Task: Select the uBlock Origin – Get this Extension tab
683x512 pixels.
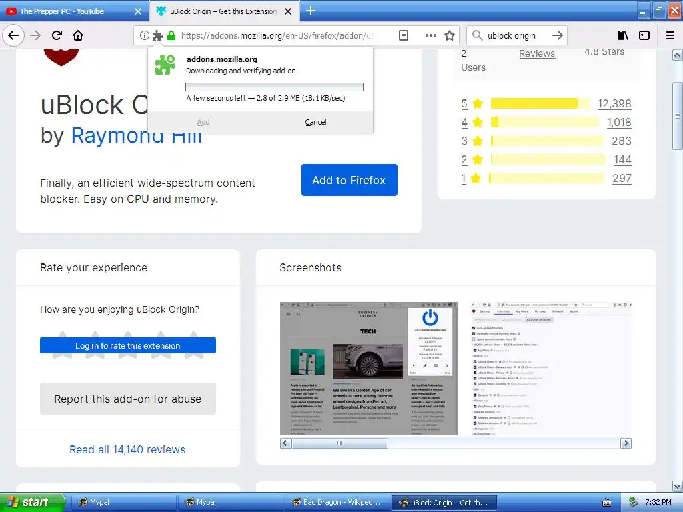Action: coord(223,11)
